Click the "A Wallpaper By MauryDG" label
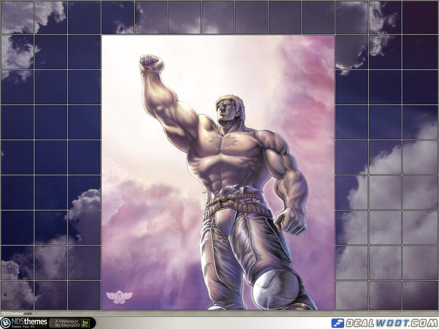 (x=67, y=323)
